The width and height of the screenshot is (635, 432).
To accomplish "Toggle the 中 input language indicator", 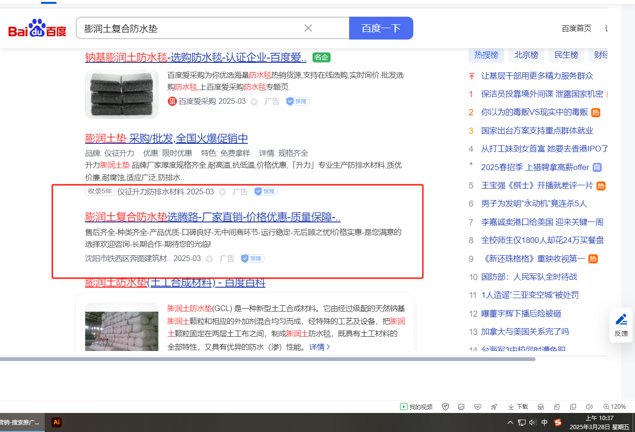I will pyautogui.click(x=545, y=422).
